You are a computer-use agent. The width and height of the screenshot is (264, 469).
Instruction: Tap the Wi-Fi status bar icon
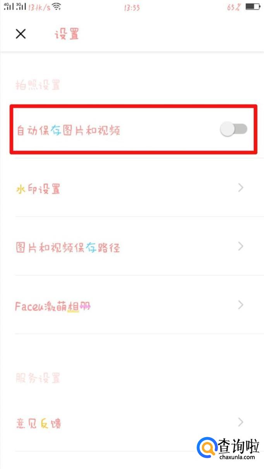click(x=57, y=7)
